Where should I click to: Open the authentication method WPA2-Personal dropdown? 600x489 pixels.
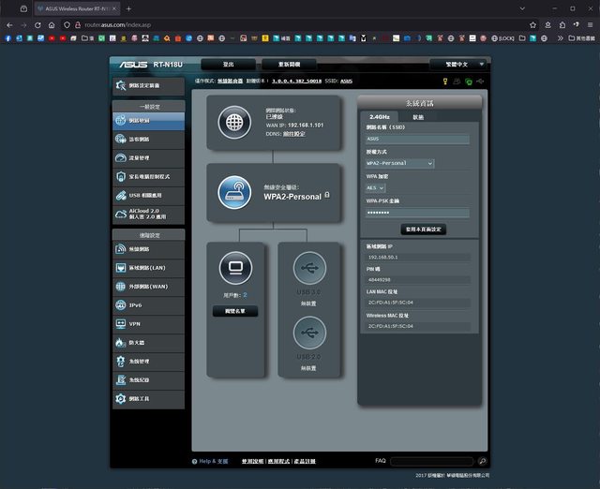[x=399, y=163]
